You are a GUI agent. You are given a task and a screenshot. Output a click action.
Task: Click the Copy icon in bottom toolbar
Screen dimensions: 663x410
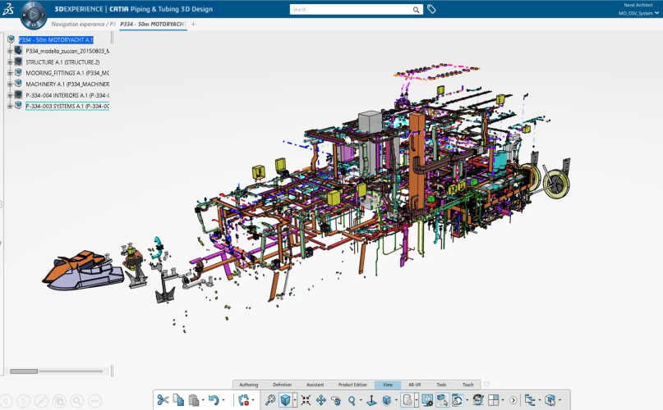pyautogui.click(x=178, y=400)
